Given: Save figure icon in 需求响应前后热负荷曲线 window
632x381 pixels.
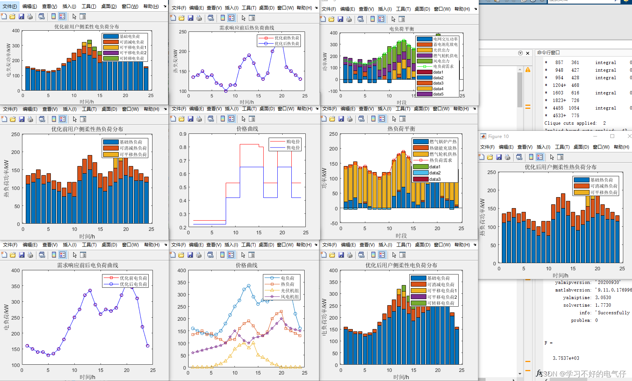Looking at the screenshot, I should 190,18.
